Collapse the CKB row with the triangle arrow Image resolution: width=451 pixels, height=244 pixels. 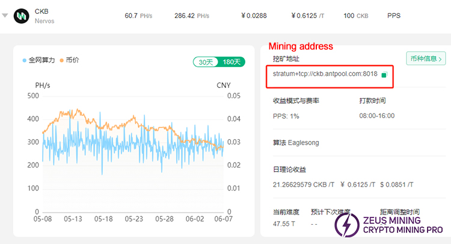5,15
